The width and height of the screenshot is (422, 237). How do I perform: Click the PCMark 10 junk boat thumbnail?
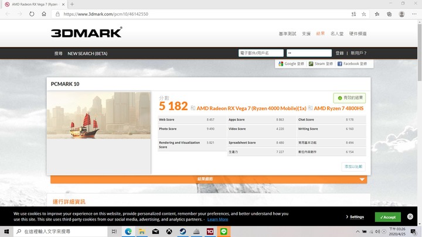99,115
